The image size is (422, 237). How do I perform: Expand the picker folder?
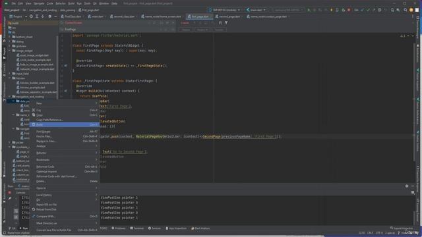click(x=10, y=142)
